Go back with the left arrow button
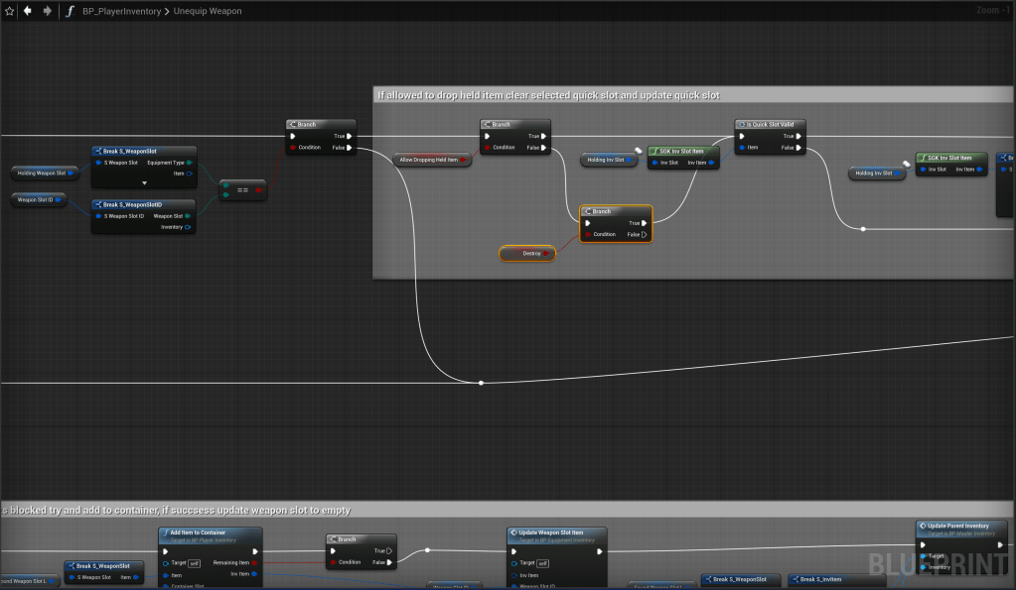 [x=28, y=11]
